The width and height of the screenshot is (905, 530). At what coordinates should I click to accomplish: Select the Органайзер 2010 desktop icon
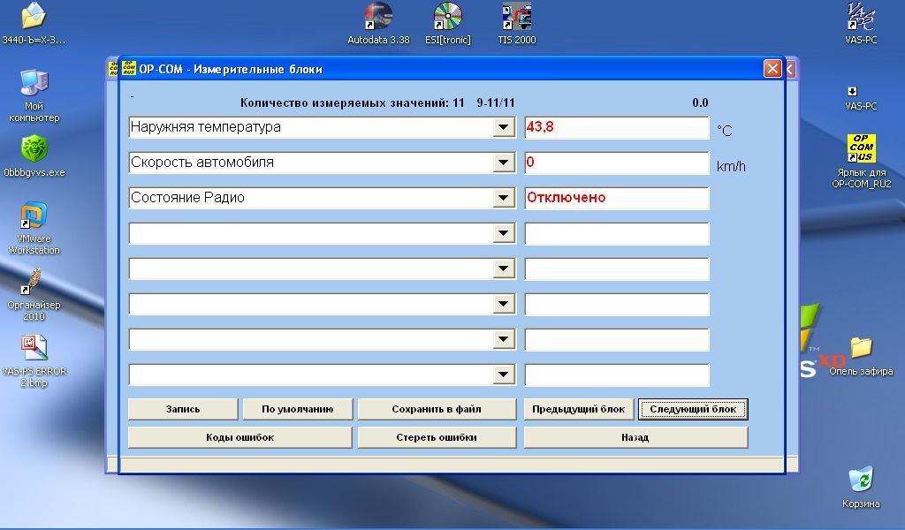pos(34,295)
